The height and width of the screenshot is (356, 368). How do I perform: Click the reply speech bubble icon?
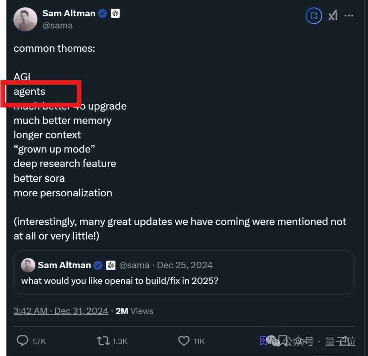click(23, 341)
